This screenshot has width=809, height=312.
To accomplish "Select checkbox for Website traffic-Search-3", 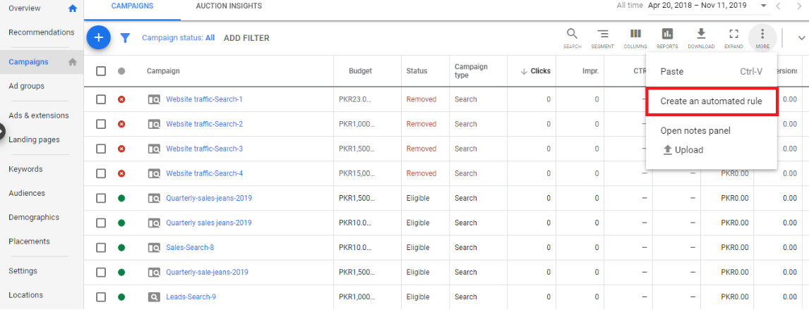I will (101, 149).
